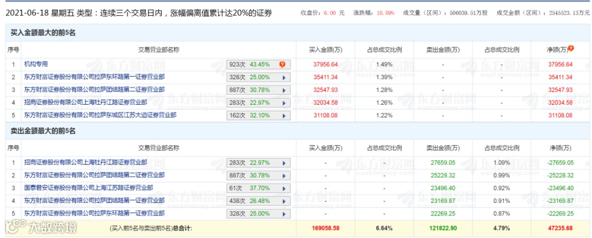Click the 0.91% ratio cell

point(502,201)
